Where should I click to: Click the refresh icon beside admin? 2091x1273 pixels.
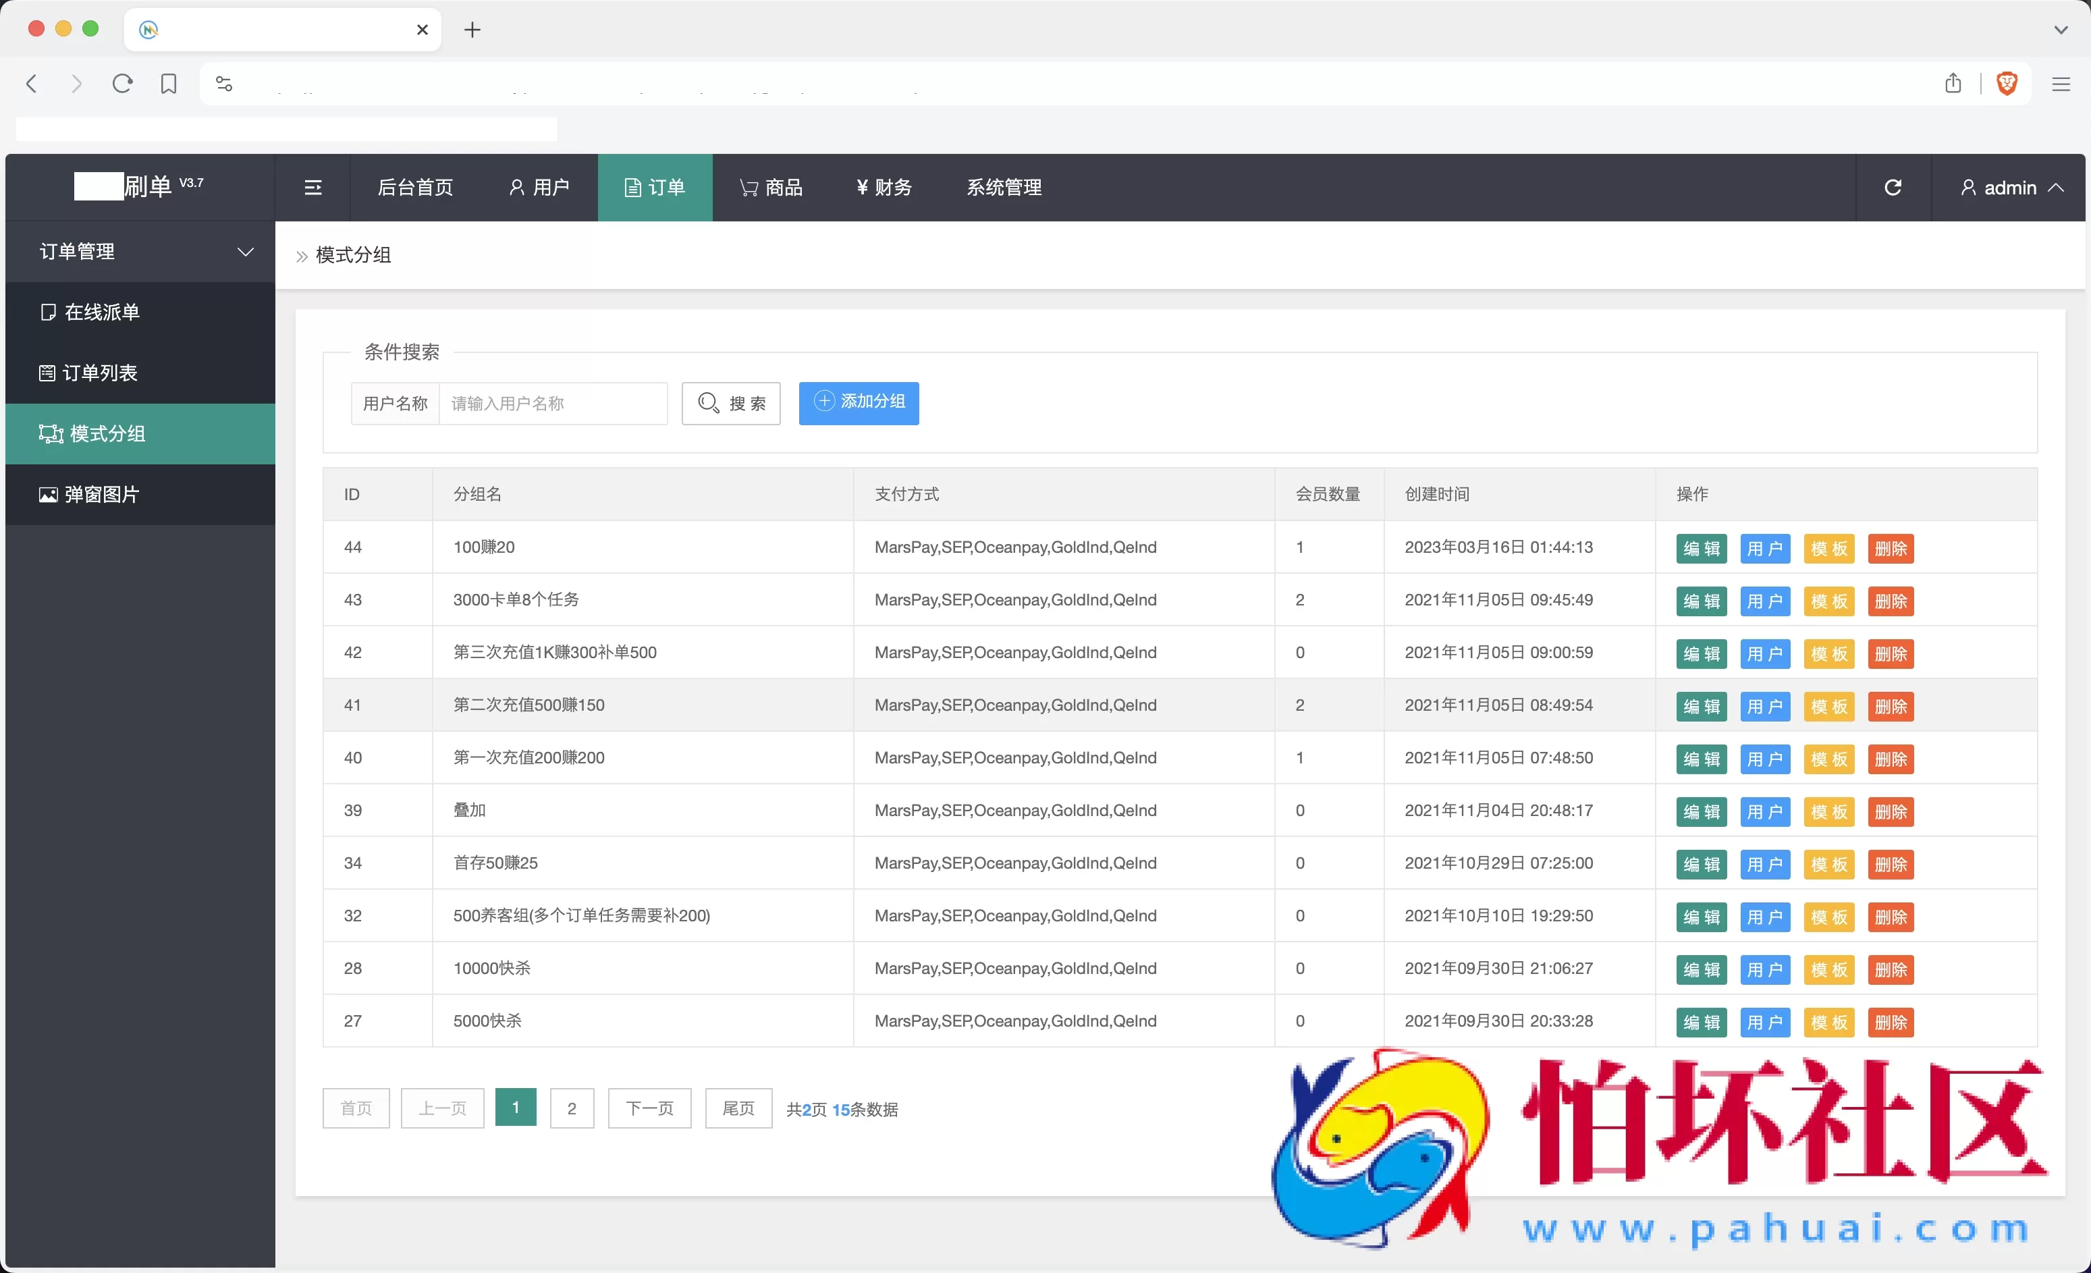coord(1893,187)
